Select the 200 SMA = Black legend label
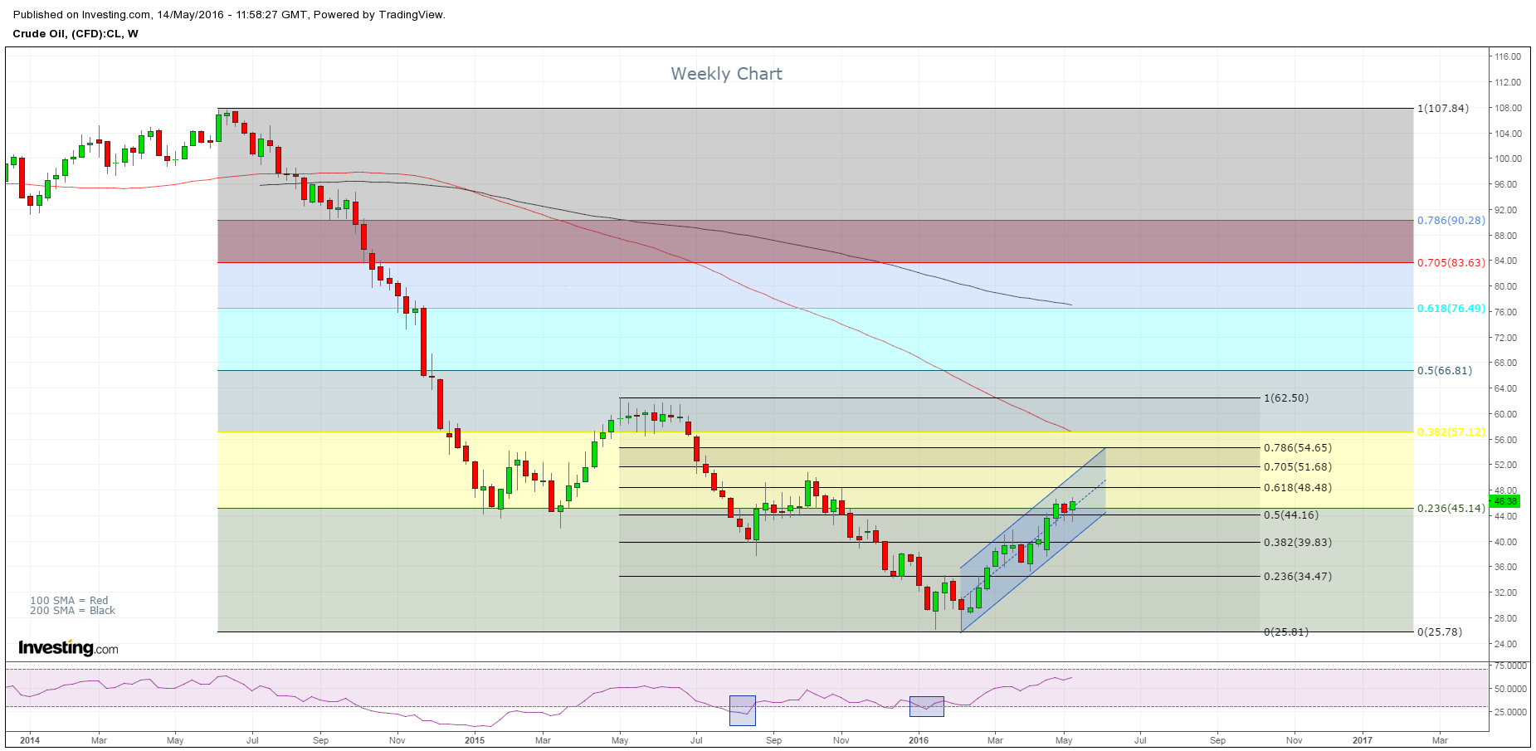1536x751 pixels. point(72,611)
